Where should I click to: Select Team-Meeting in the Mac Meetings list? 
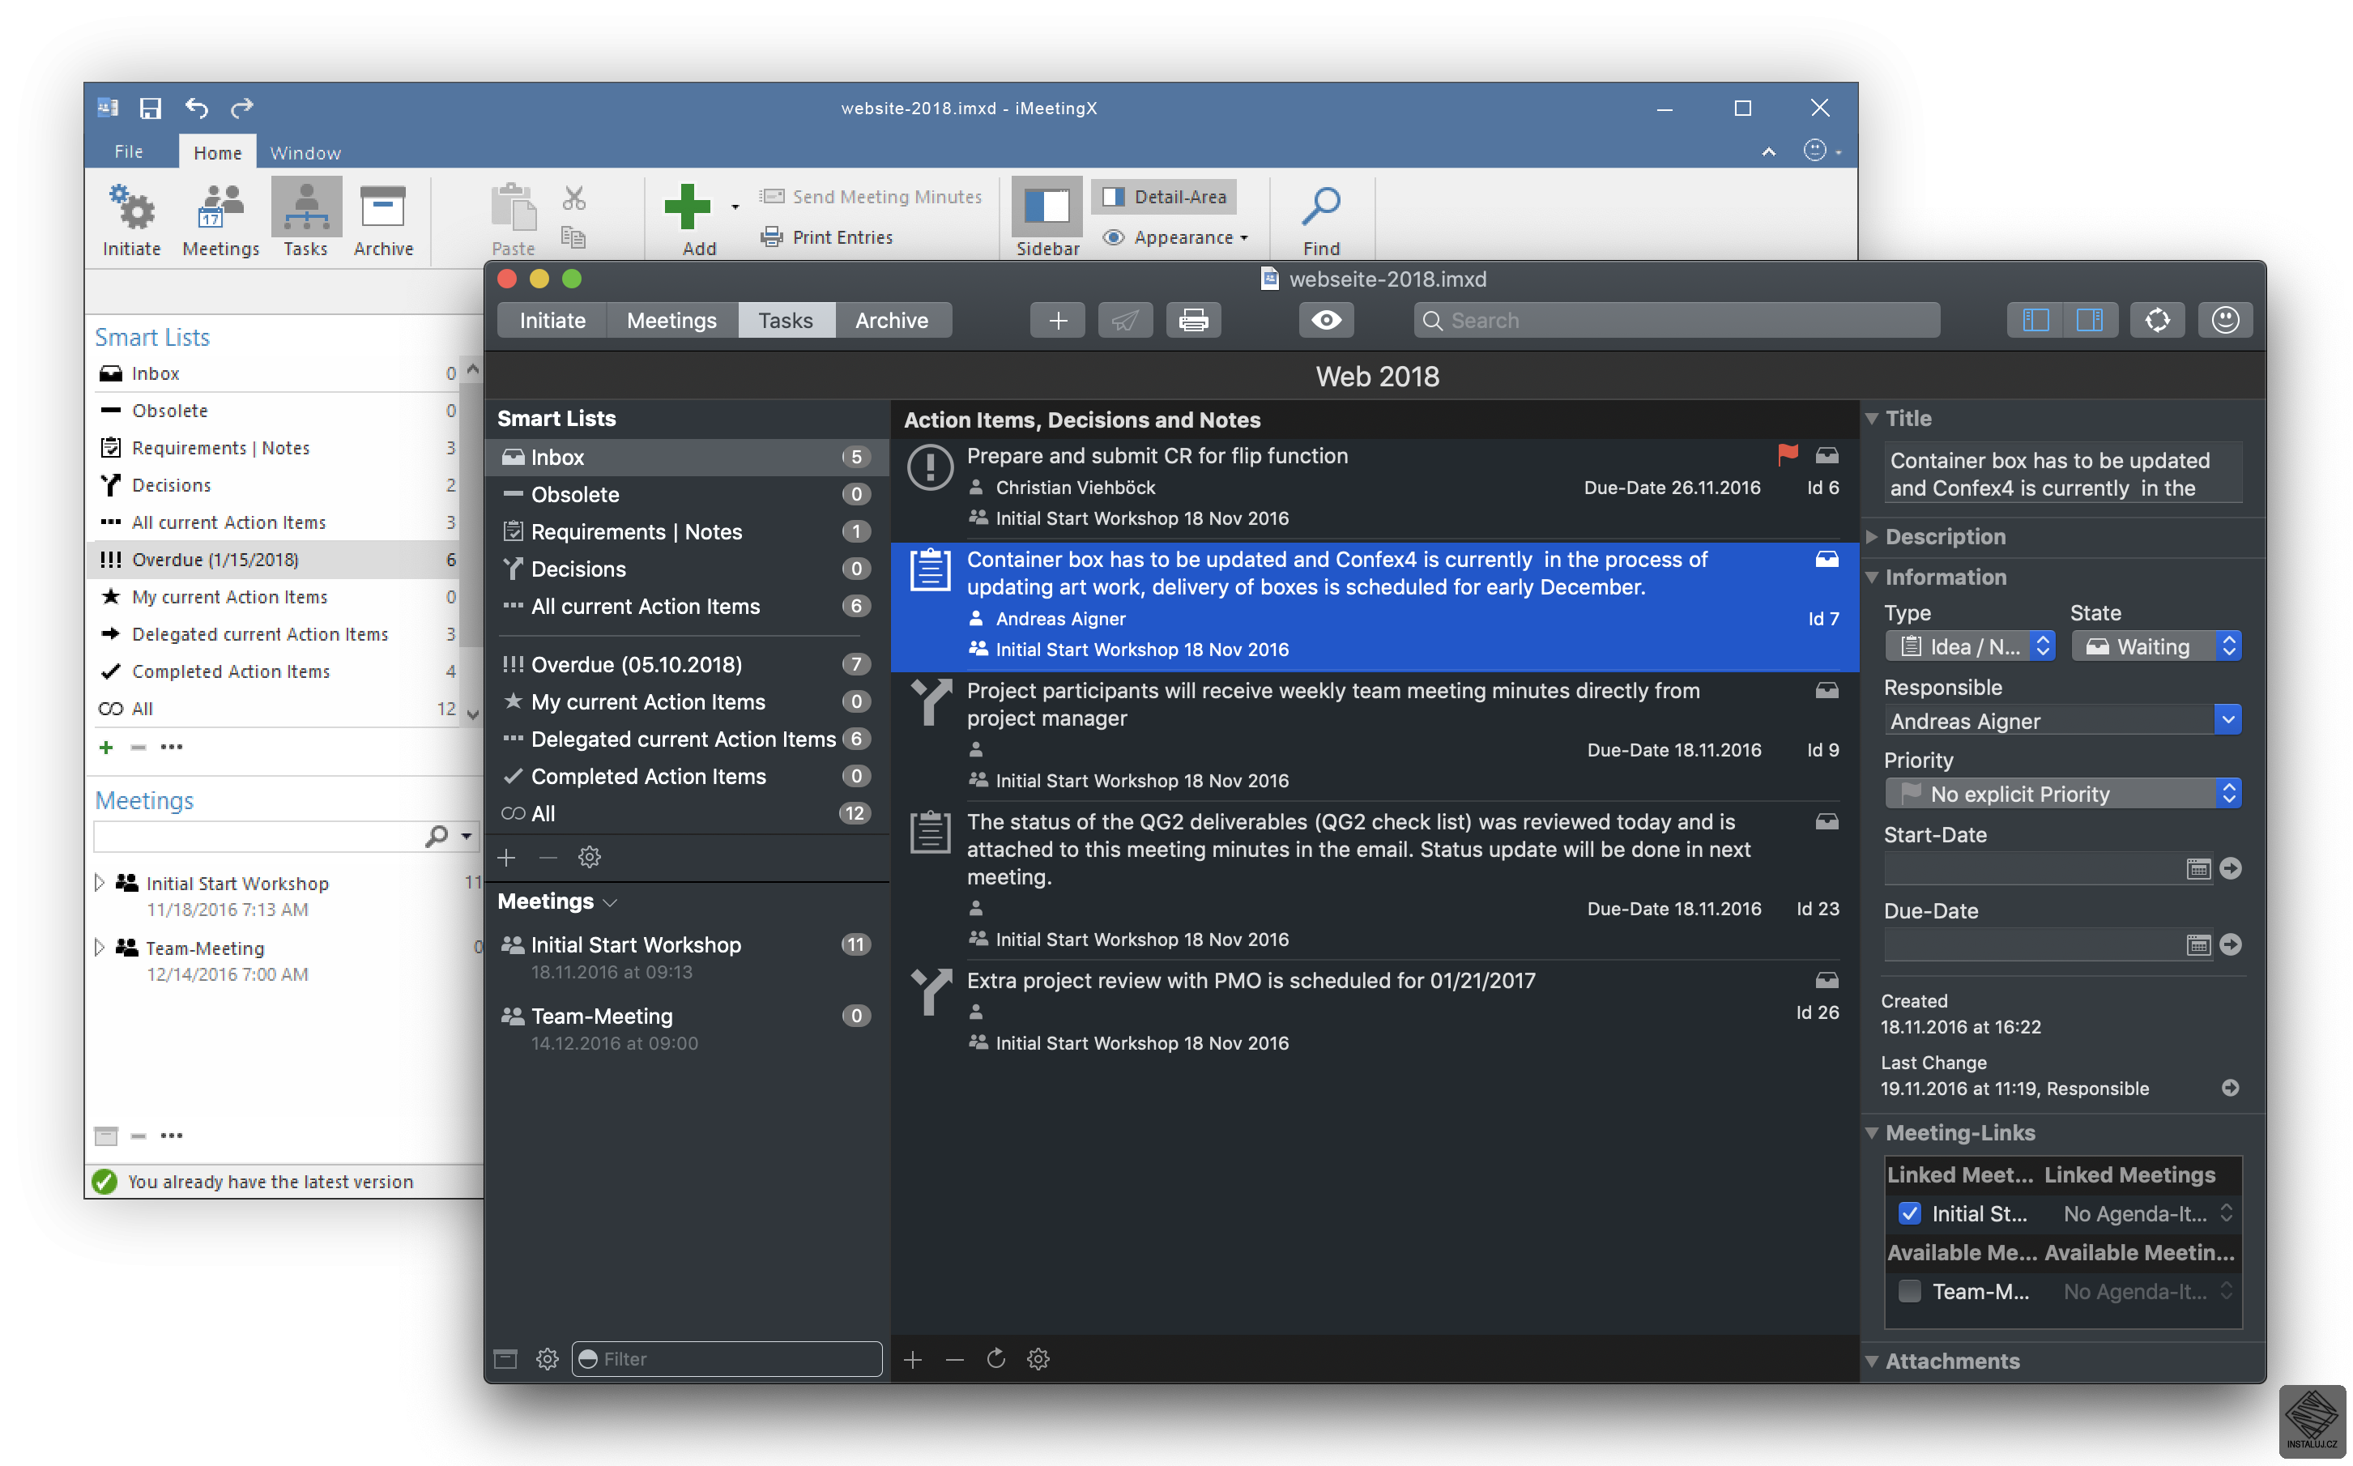pos(688,1028)
